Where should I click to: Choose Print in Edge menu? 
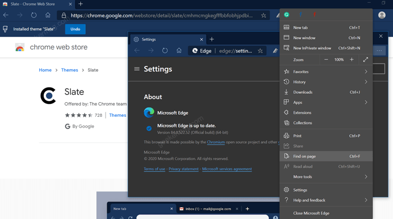coord(326,136)
